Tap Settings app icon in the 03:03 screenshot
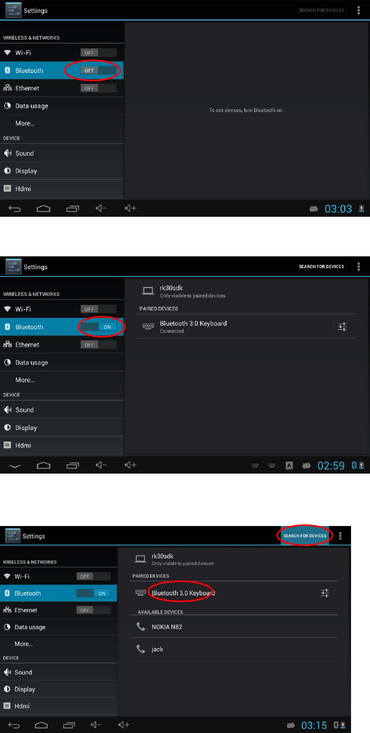 [13, 10]
